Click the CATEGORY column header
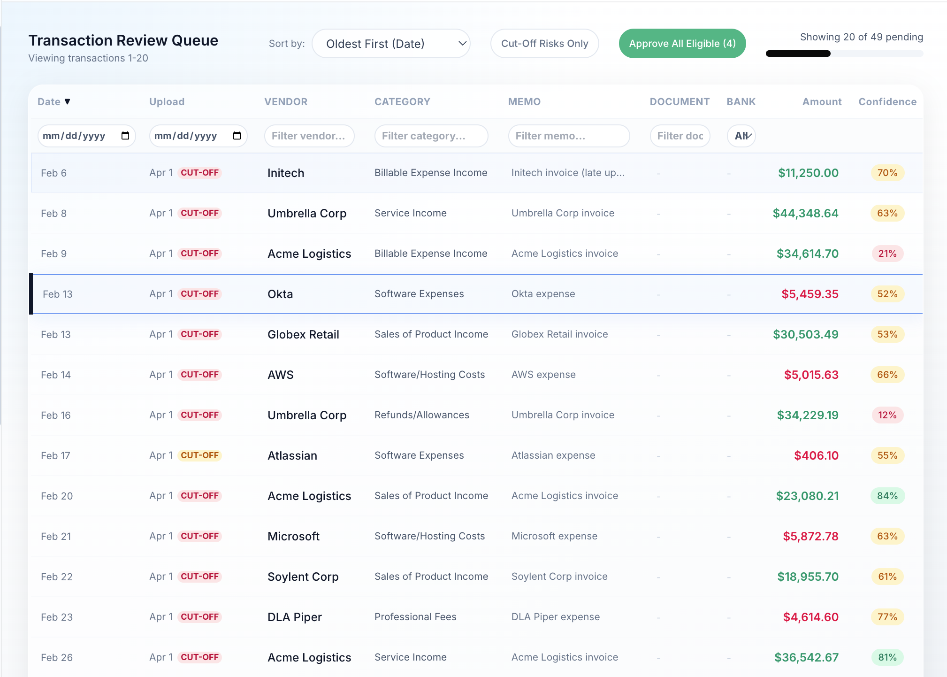 (x=402, y=101)
